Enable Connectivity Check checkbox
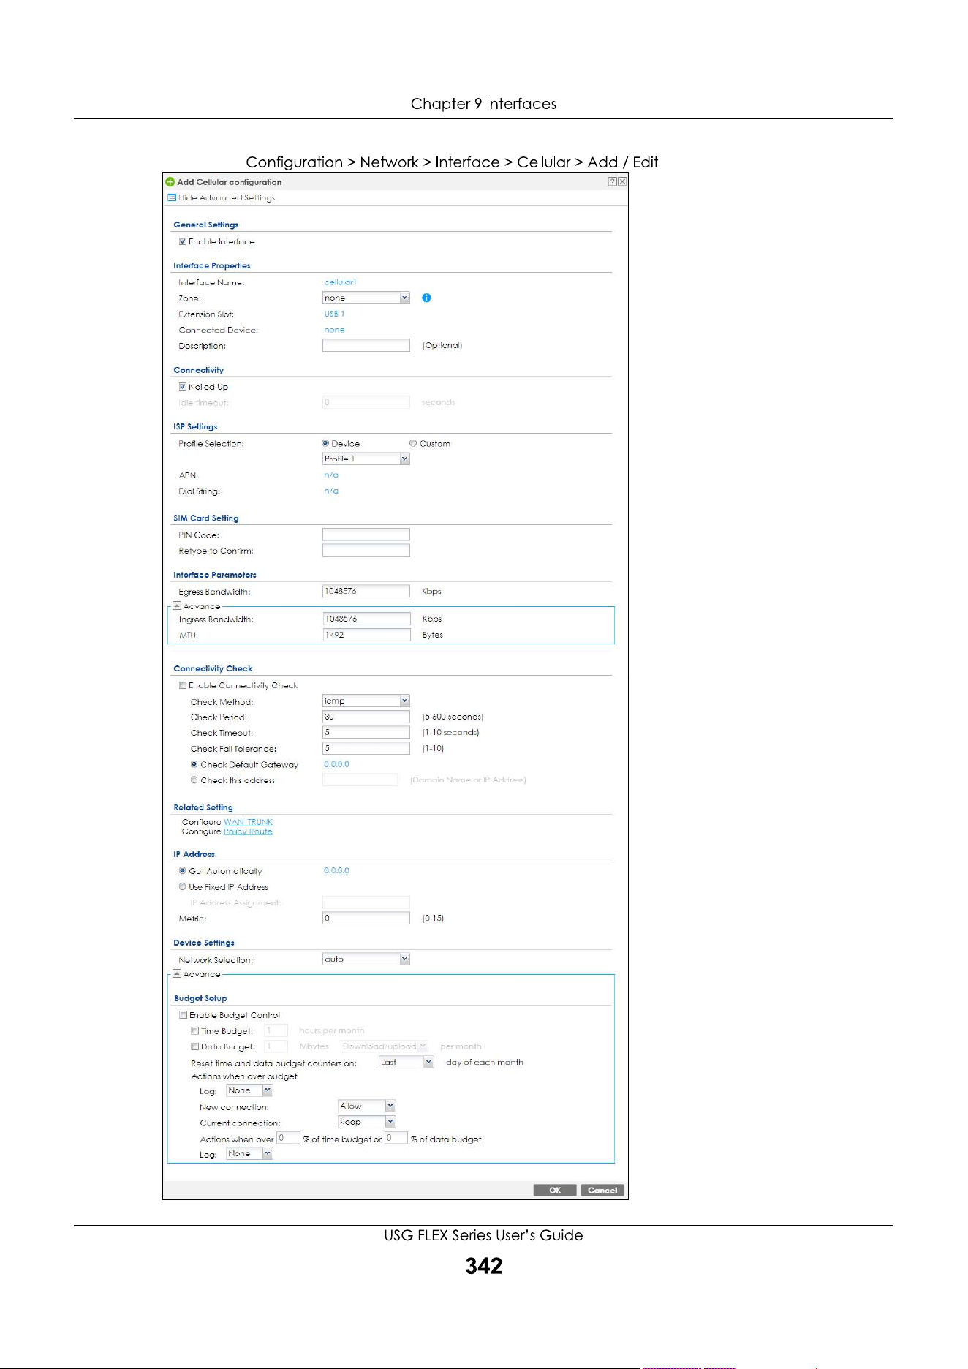 (x=183, y=685)
